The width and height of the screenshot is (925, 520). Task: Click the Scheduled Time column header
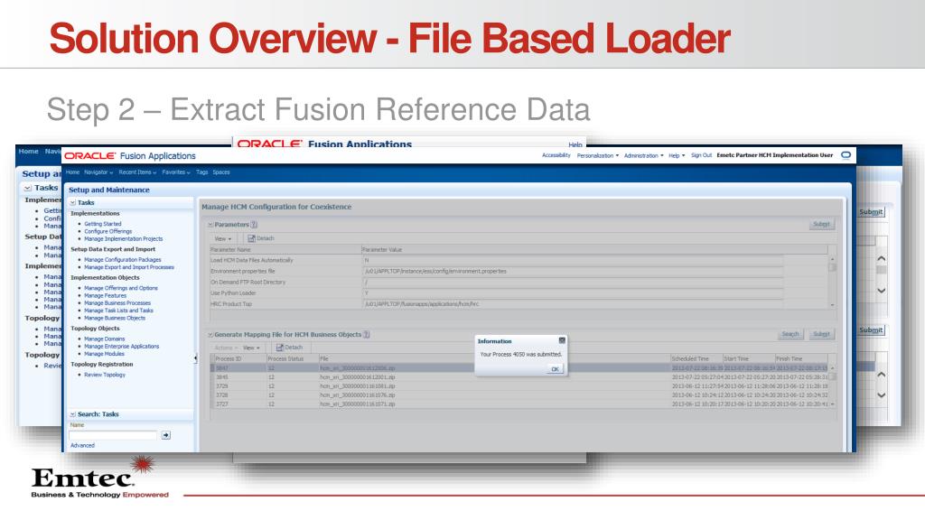pos(696,358)
